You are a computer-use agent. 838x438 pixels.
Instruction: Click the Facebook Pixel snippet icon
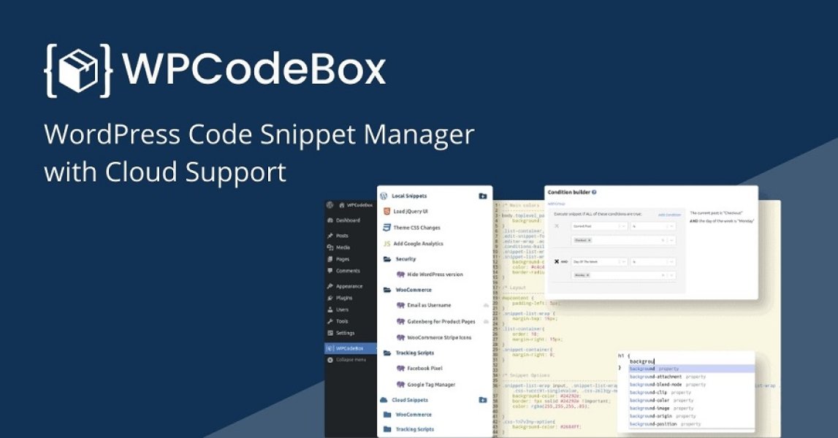(400, 368)
